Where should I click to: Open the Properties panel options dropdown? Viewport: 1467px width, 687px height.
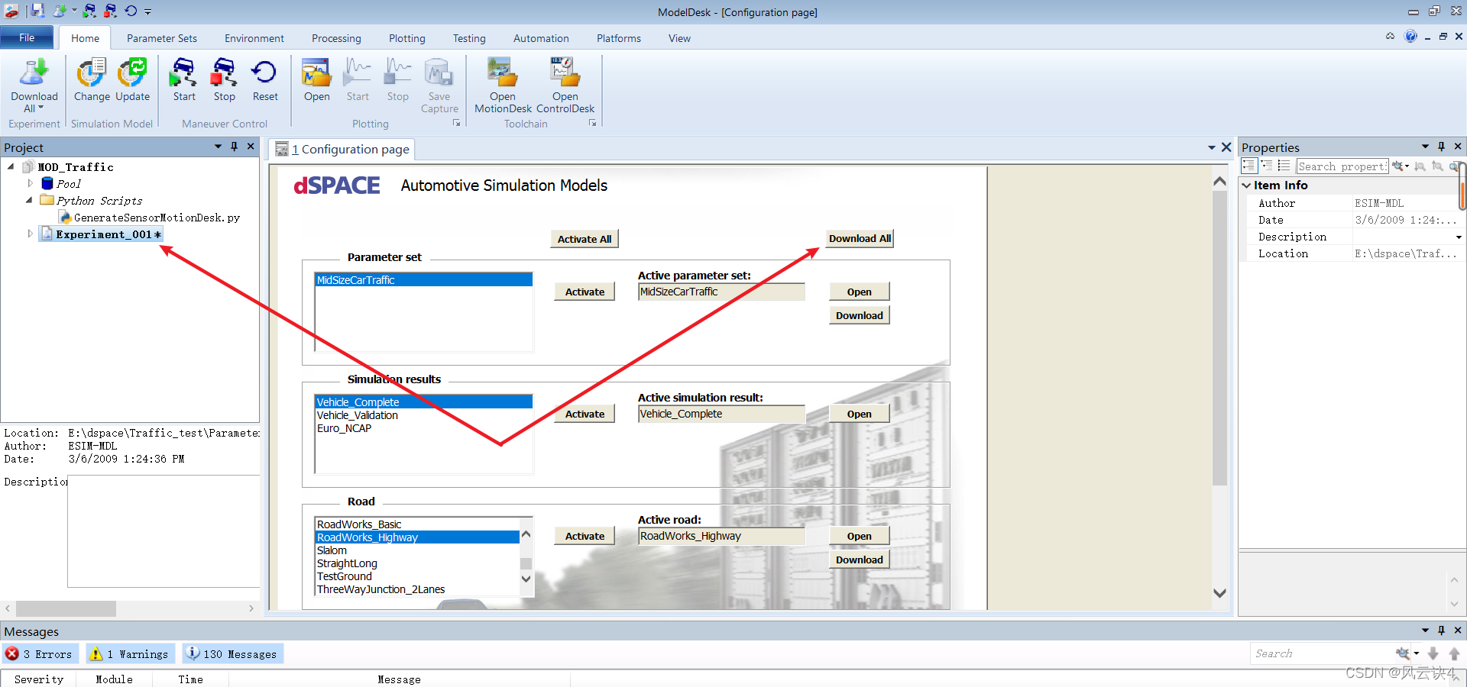click(x=1425, y=147)
